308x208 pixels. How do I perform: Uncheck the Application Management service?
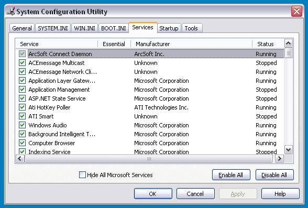point(22,90)
